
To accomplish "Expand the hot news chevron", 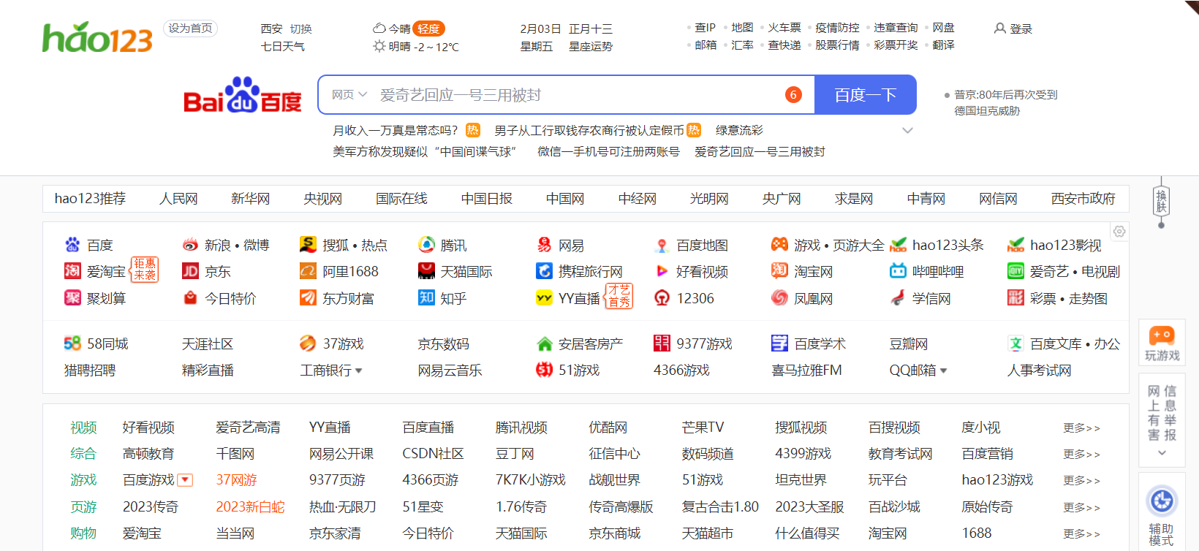I will pyautogui.click(x=907, y=131).
